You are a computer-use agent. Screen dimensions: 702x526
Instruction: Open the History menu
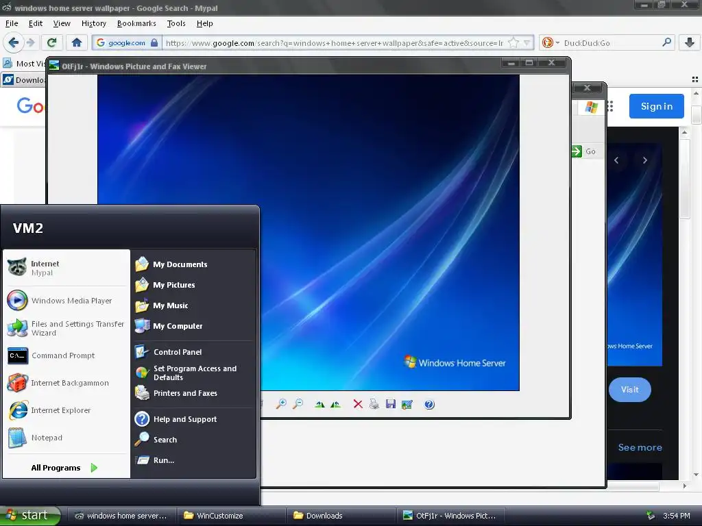point(93,23)
